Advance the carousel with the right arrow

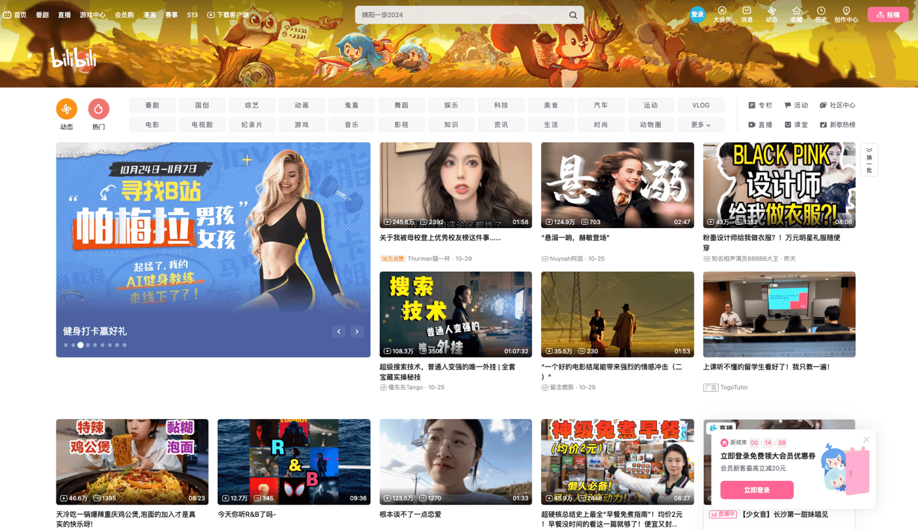point(357,331)
